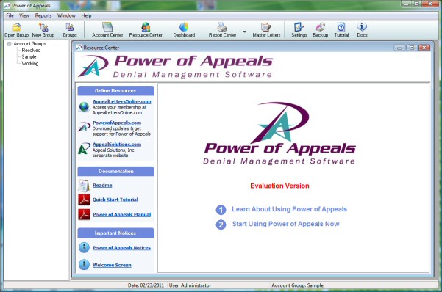This screenshot has height=292, width=442.
Task: Open the Power of Appeals Notices link
Action: [121, 247]
